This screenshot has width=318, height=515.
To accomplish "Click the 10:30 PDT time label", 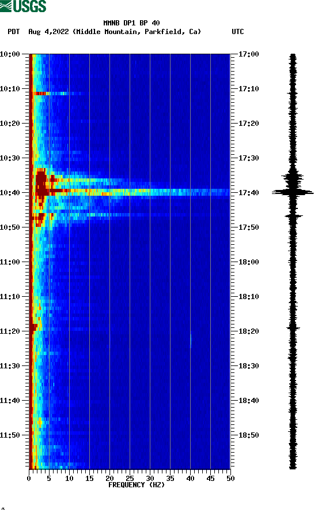I will tap(10, 158).
